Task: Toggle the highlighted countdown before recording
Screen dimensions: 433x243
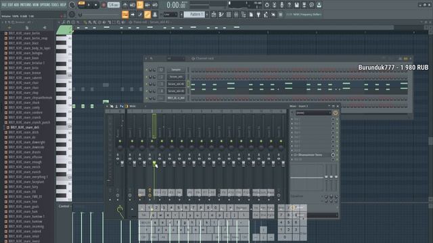Action: [140, 5]
